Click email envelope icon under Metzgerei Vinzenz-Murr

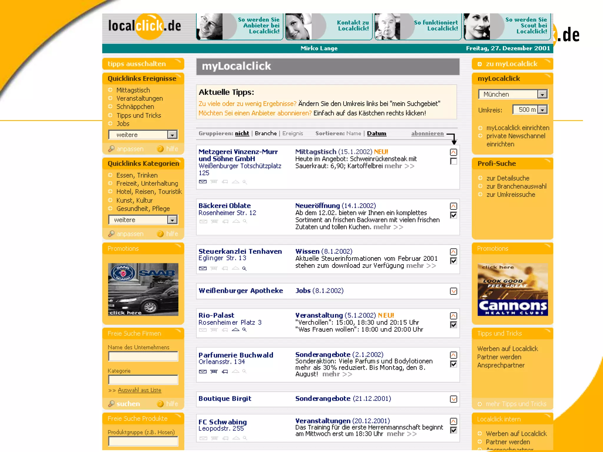(x=203, y=182)
